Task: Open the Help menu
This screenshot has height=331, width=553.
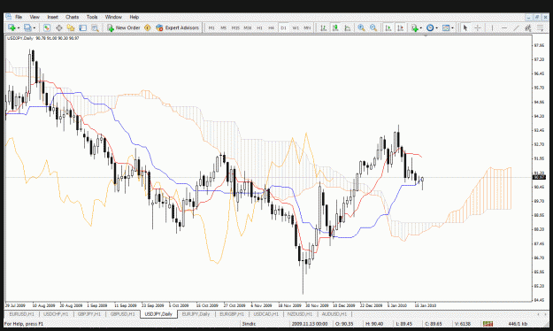Action: (x=134, y=17)
